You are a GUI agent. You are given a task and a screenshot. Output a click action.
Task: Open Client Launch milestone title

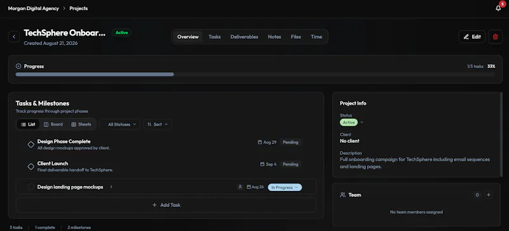(x=53, y=164)
